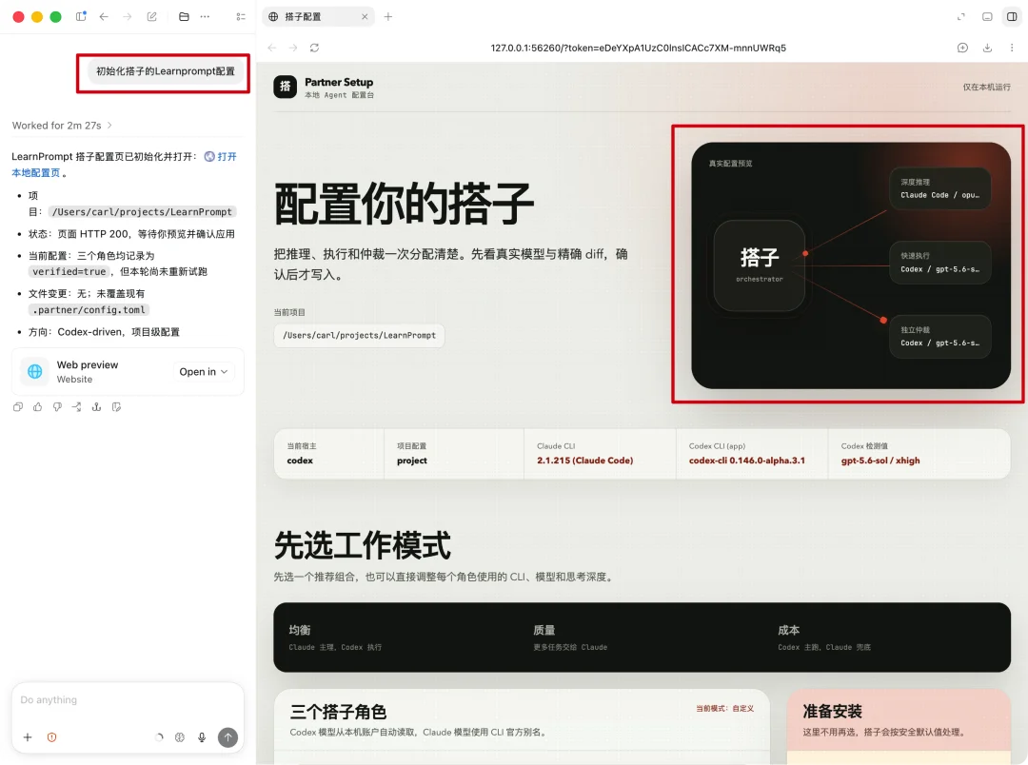
Task: Open the 'Open in' dropdown
Action: (x=204, y=372)
